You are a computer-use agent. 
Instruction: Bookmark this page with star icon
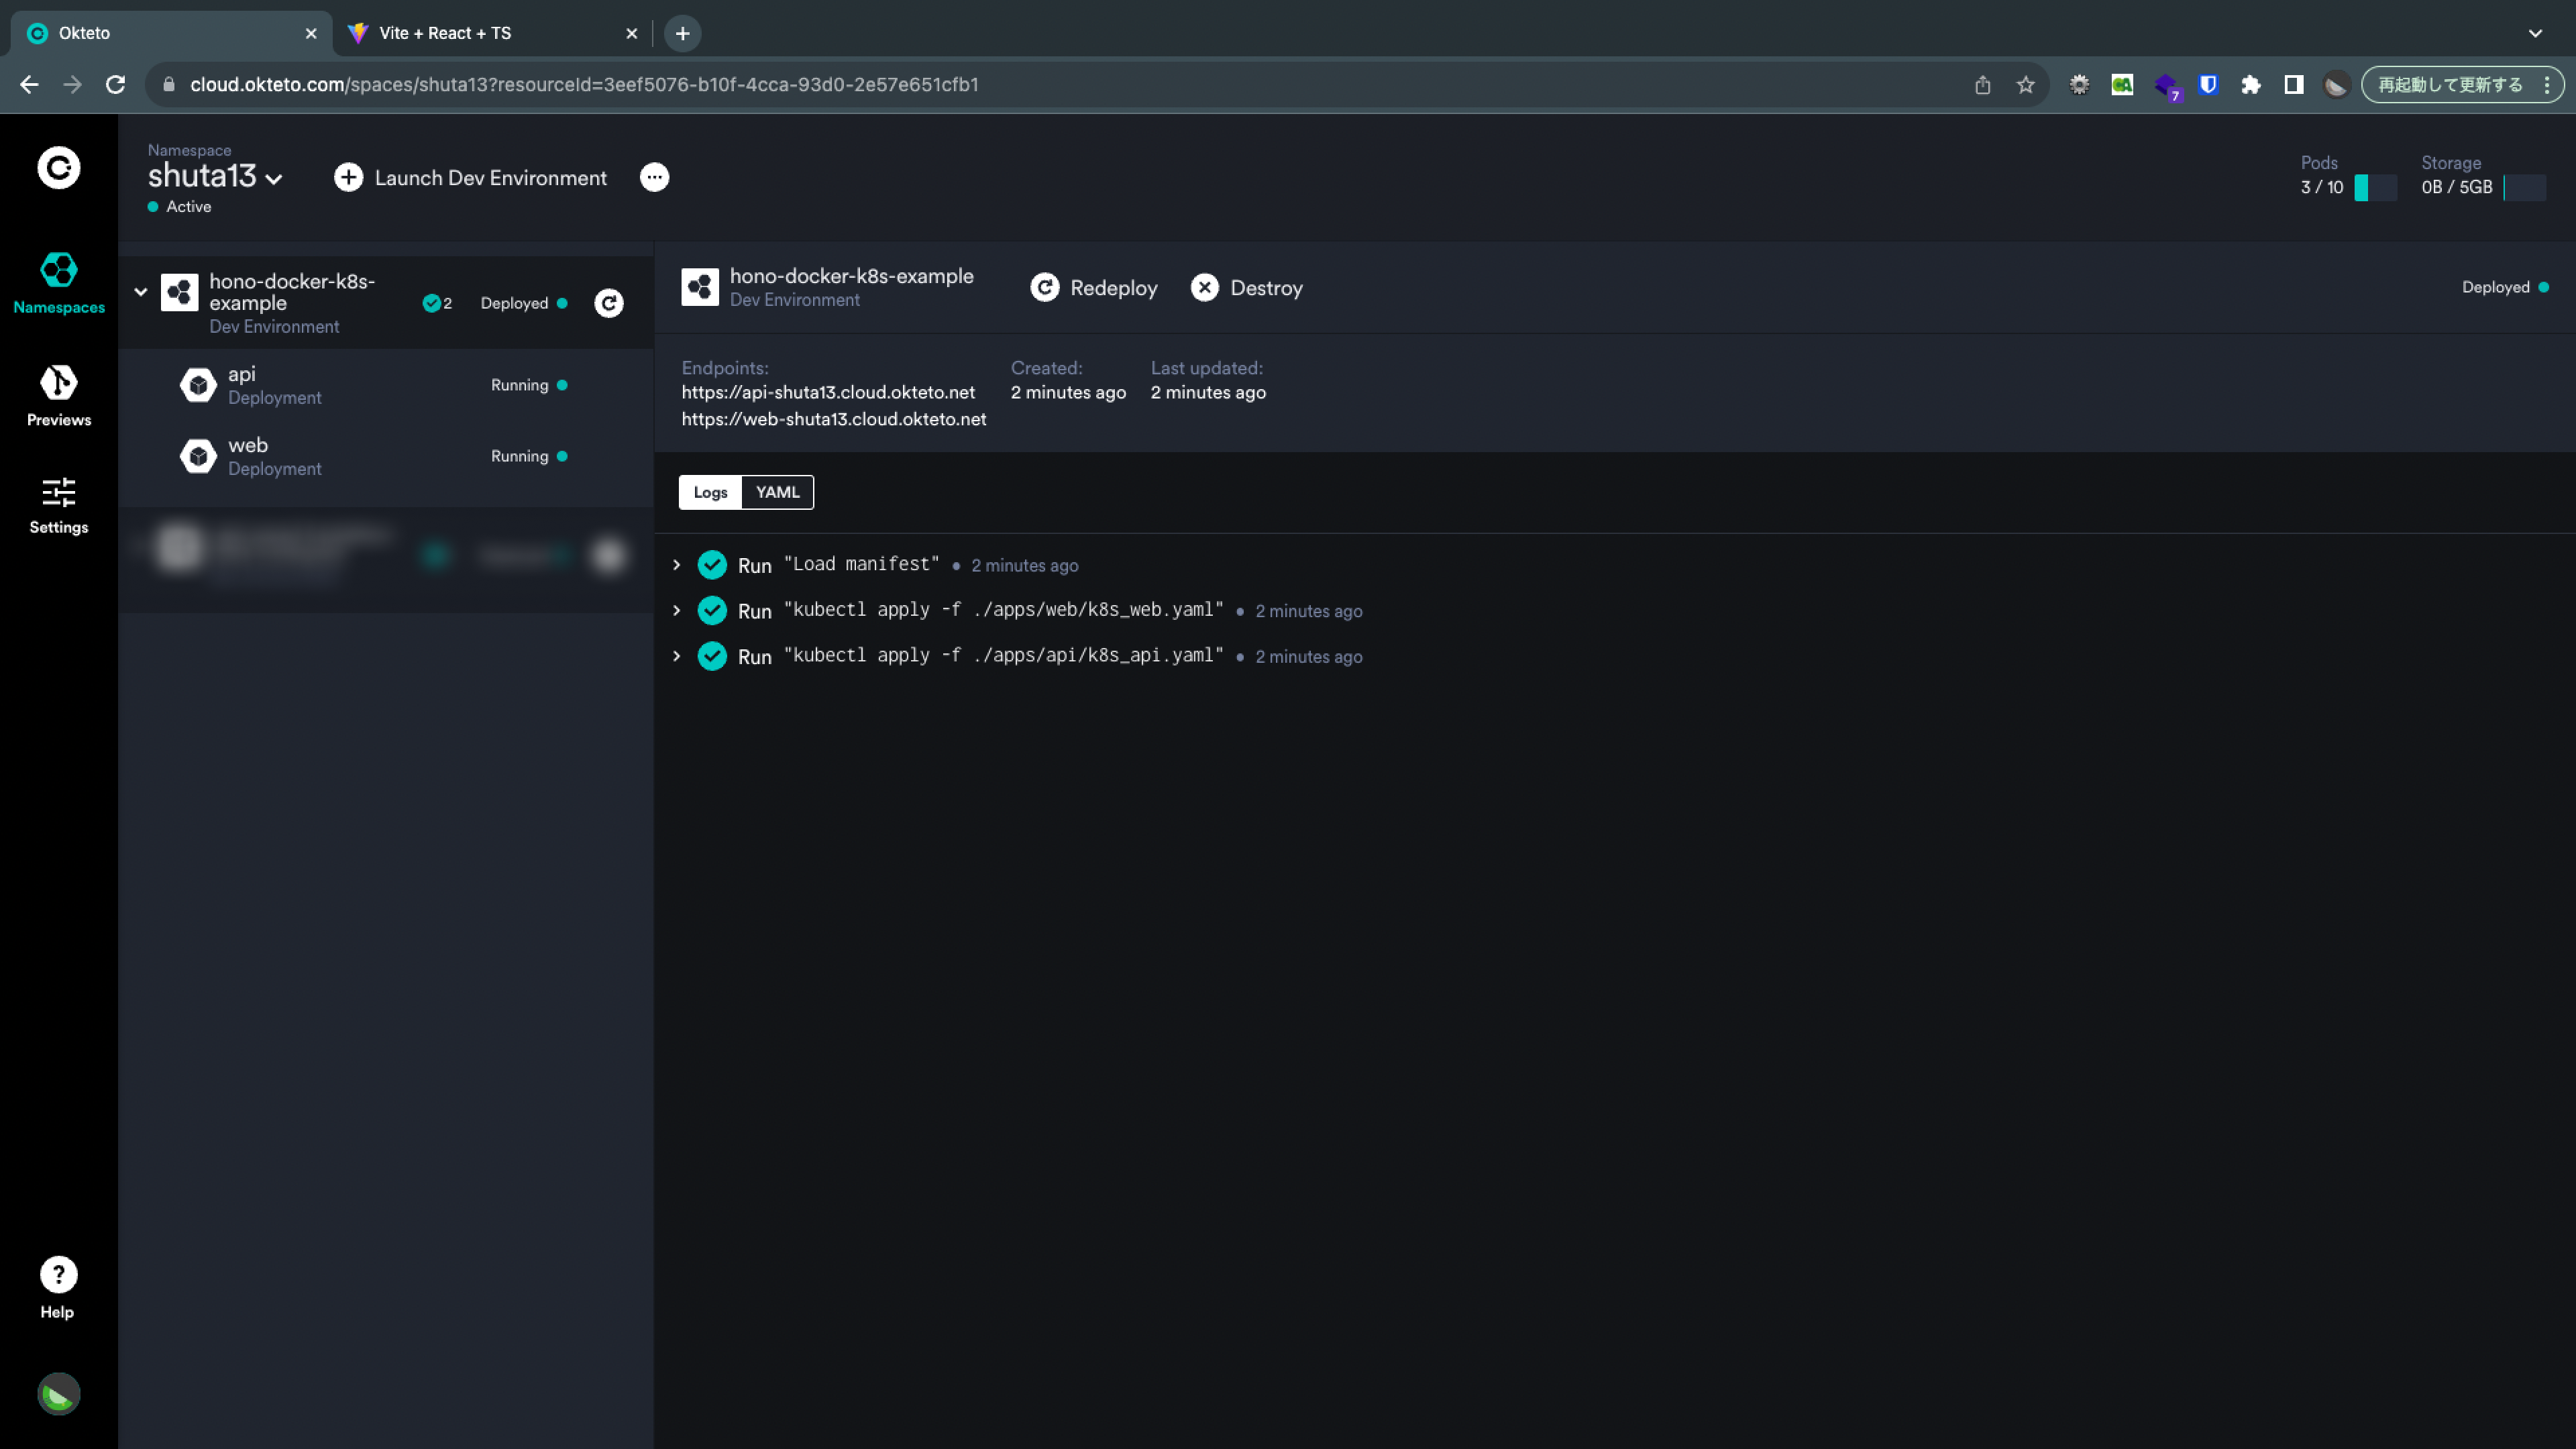click(x=2025, y=85)
